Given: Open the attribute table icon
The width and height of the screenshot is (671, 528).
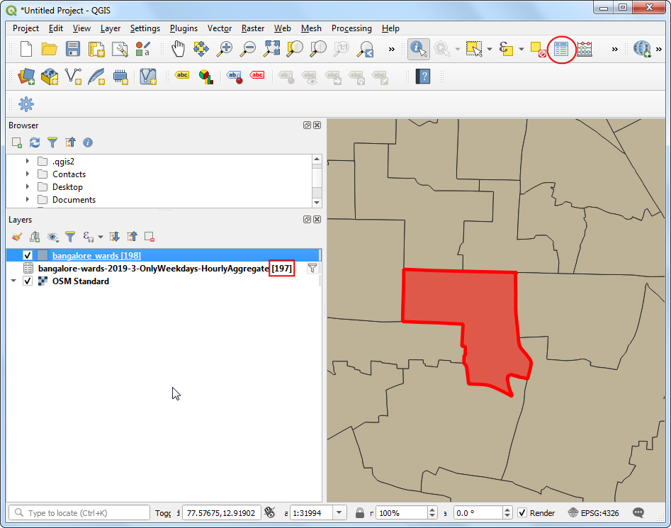Looking at the screenshot, I should (561, 49).
